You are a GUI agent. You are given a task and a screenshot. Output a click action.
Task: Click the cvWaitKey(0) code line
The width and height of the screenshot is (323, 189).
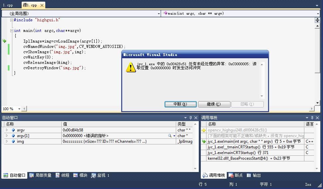[x=38, y=57]
